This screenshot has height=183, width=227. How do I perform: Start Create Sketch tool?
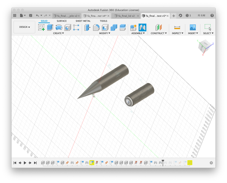pos(41,27)
